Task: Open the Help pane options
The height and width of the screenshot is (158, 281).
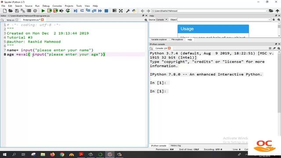Action: pos(279,19)
